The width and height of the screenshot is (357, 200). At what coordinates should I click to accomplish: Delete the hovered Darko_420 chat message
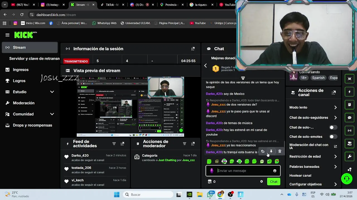pos(280,151)
